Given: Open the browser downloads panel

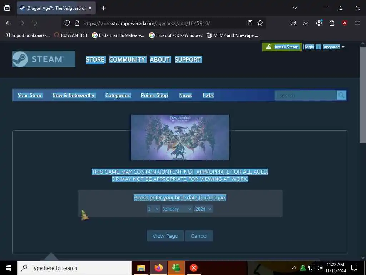Looking at the screenshot, I should point(306,23).
